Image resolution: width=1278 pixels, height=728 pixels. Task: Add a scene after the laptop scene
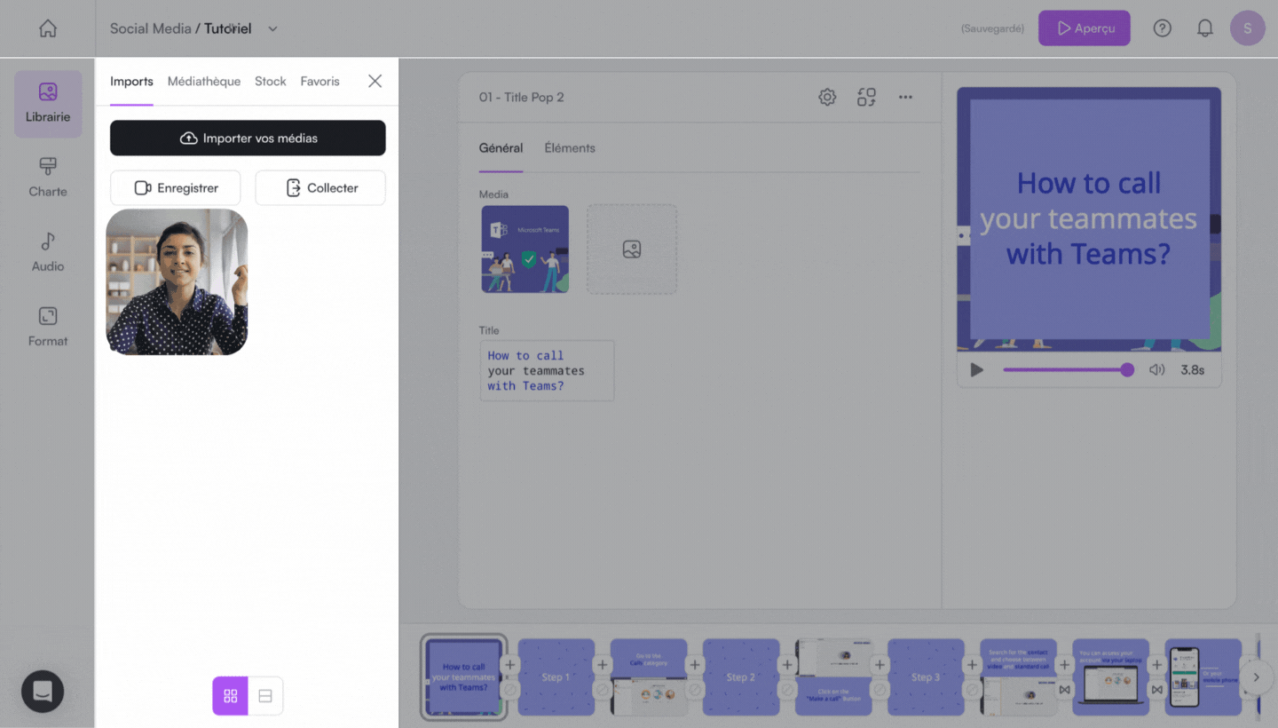(x=1156, y=664)
